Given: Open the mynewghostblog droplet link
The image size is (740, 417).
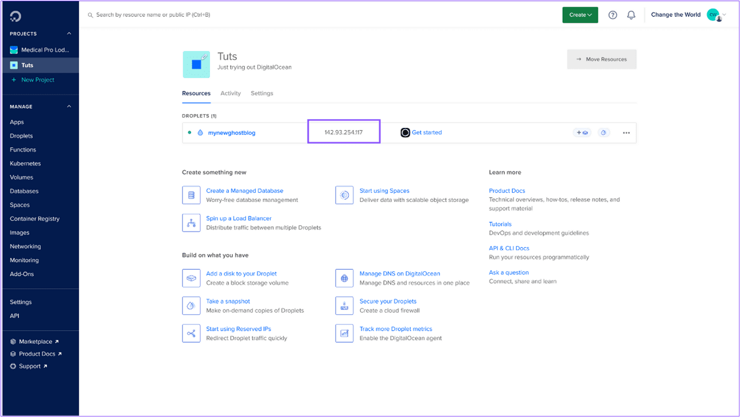Looking at the screenshot, I should pyautogui.click(x=232, y=132).
